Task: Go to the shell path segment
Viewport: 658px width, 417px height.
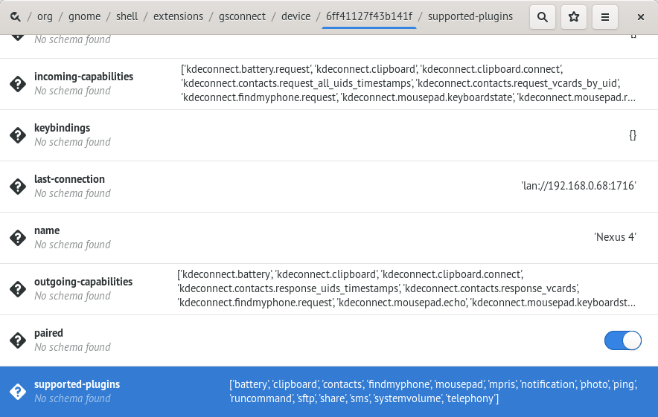Action: pos(127,16)
